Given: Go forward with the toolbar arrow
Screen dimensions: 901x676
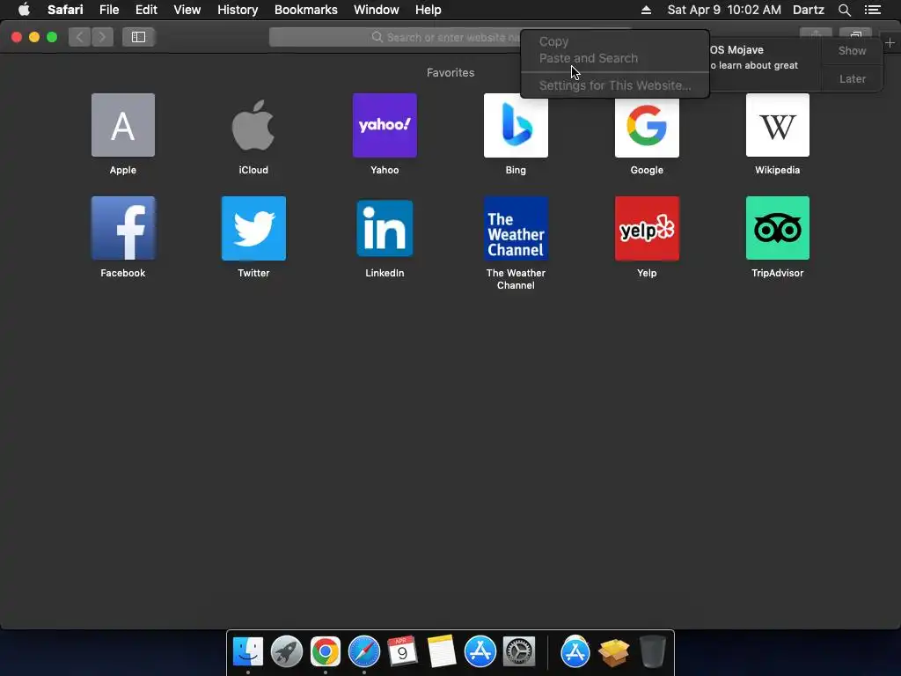Looking at the screenshot, I should point(102,37).
